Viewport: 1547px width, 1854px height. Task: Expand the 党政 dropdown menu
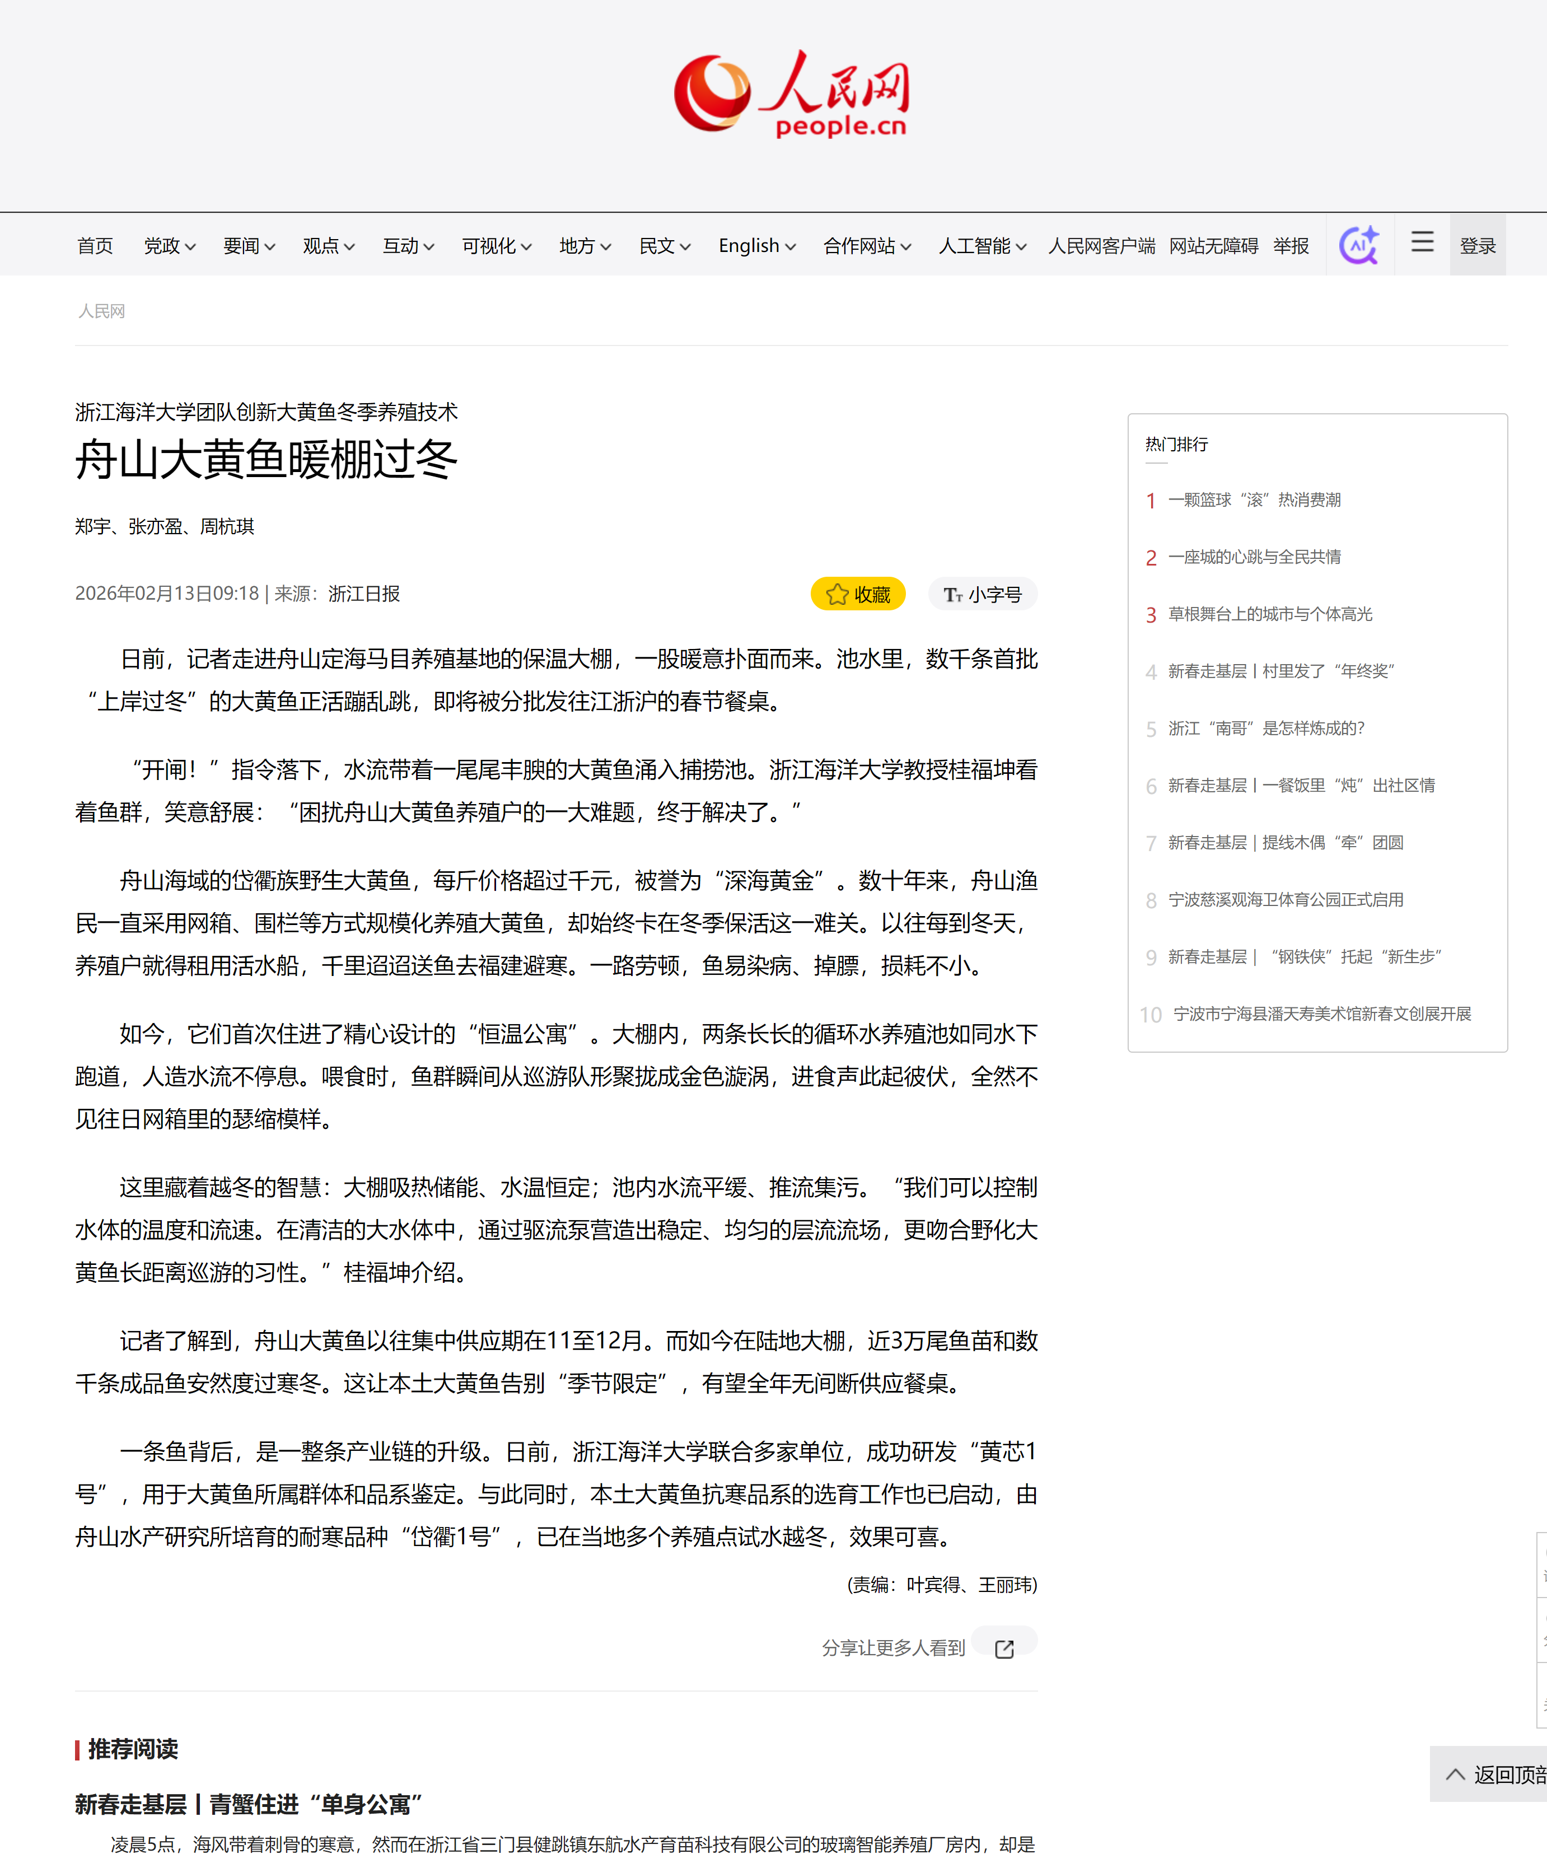(170, 245)
